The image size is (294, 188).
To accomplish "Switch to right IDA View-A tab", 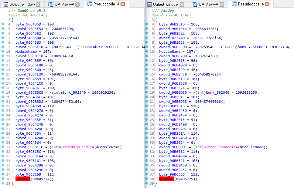I will coord(208,4).
